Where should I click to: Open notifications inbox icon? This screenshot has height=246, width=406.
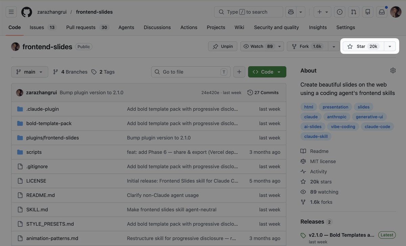tap(382, 12)
